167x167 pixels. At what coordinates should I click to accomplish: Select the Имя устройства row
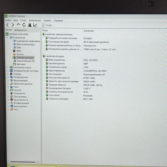55,60
